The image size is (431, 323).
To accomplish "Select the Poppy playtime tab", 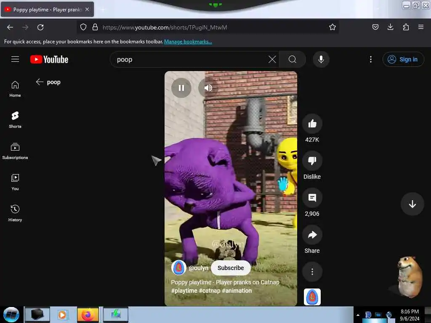I will click(x=47, y=9).
